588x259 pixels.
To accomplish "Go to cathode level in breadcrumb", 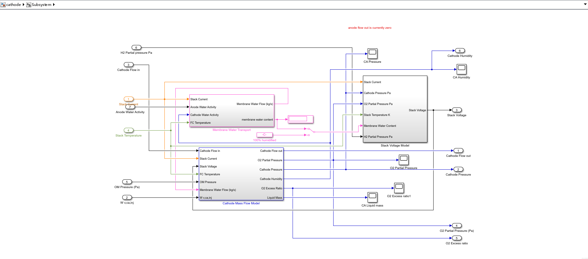I will (13, 5).
